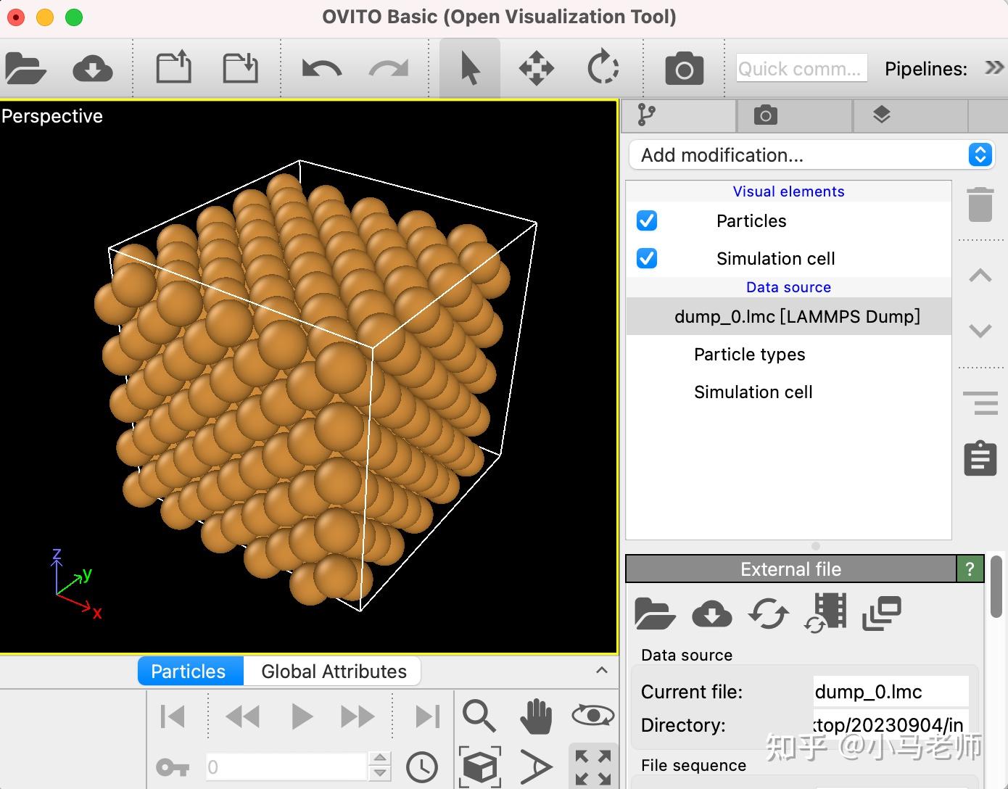This screenshot has height=789, width=1008.
Task: Click the Load file from remote URL cloud icon
Action: pos(93,69)
